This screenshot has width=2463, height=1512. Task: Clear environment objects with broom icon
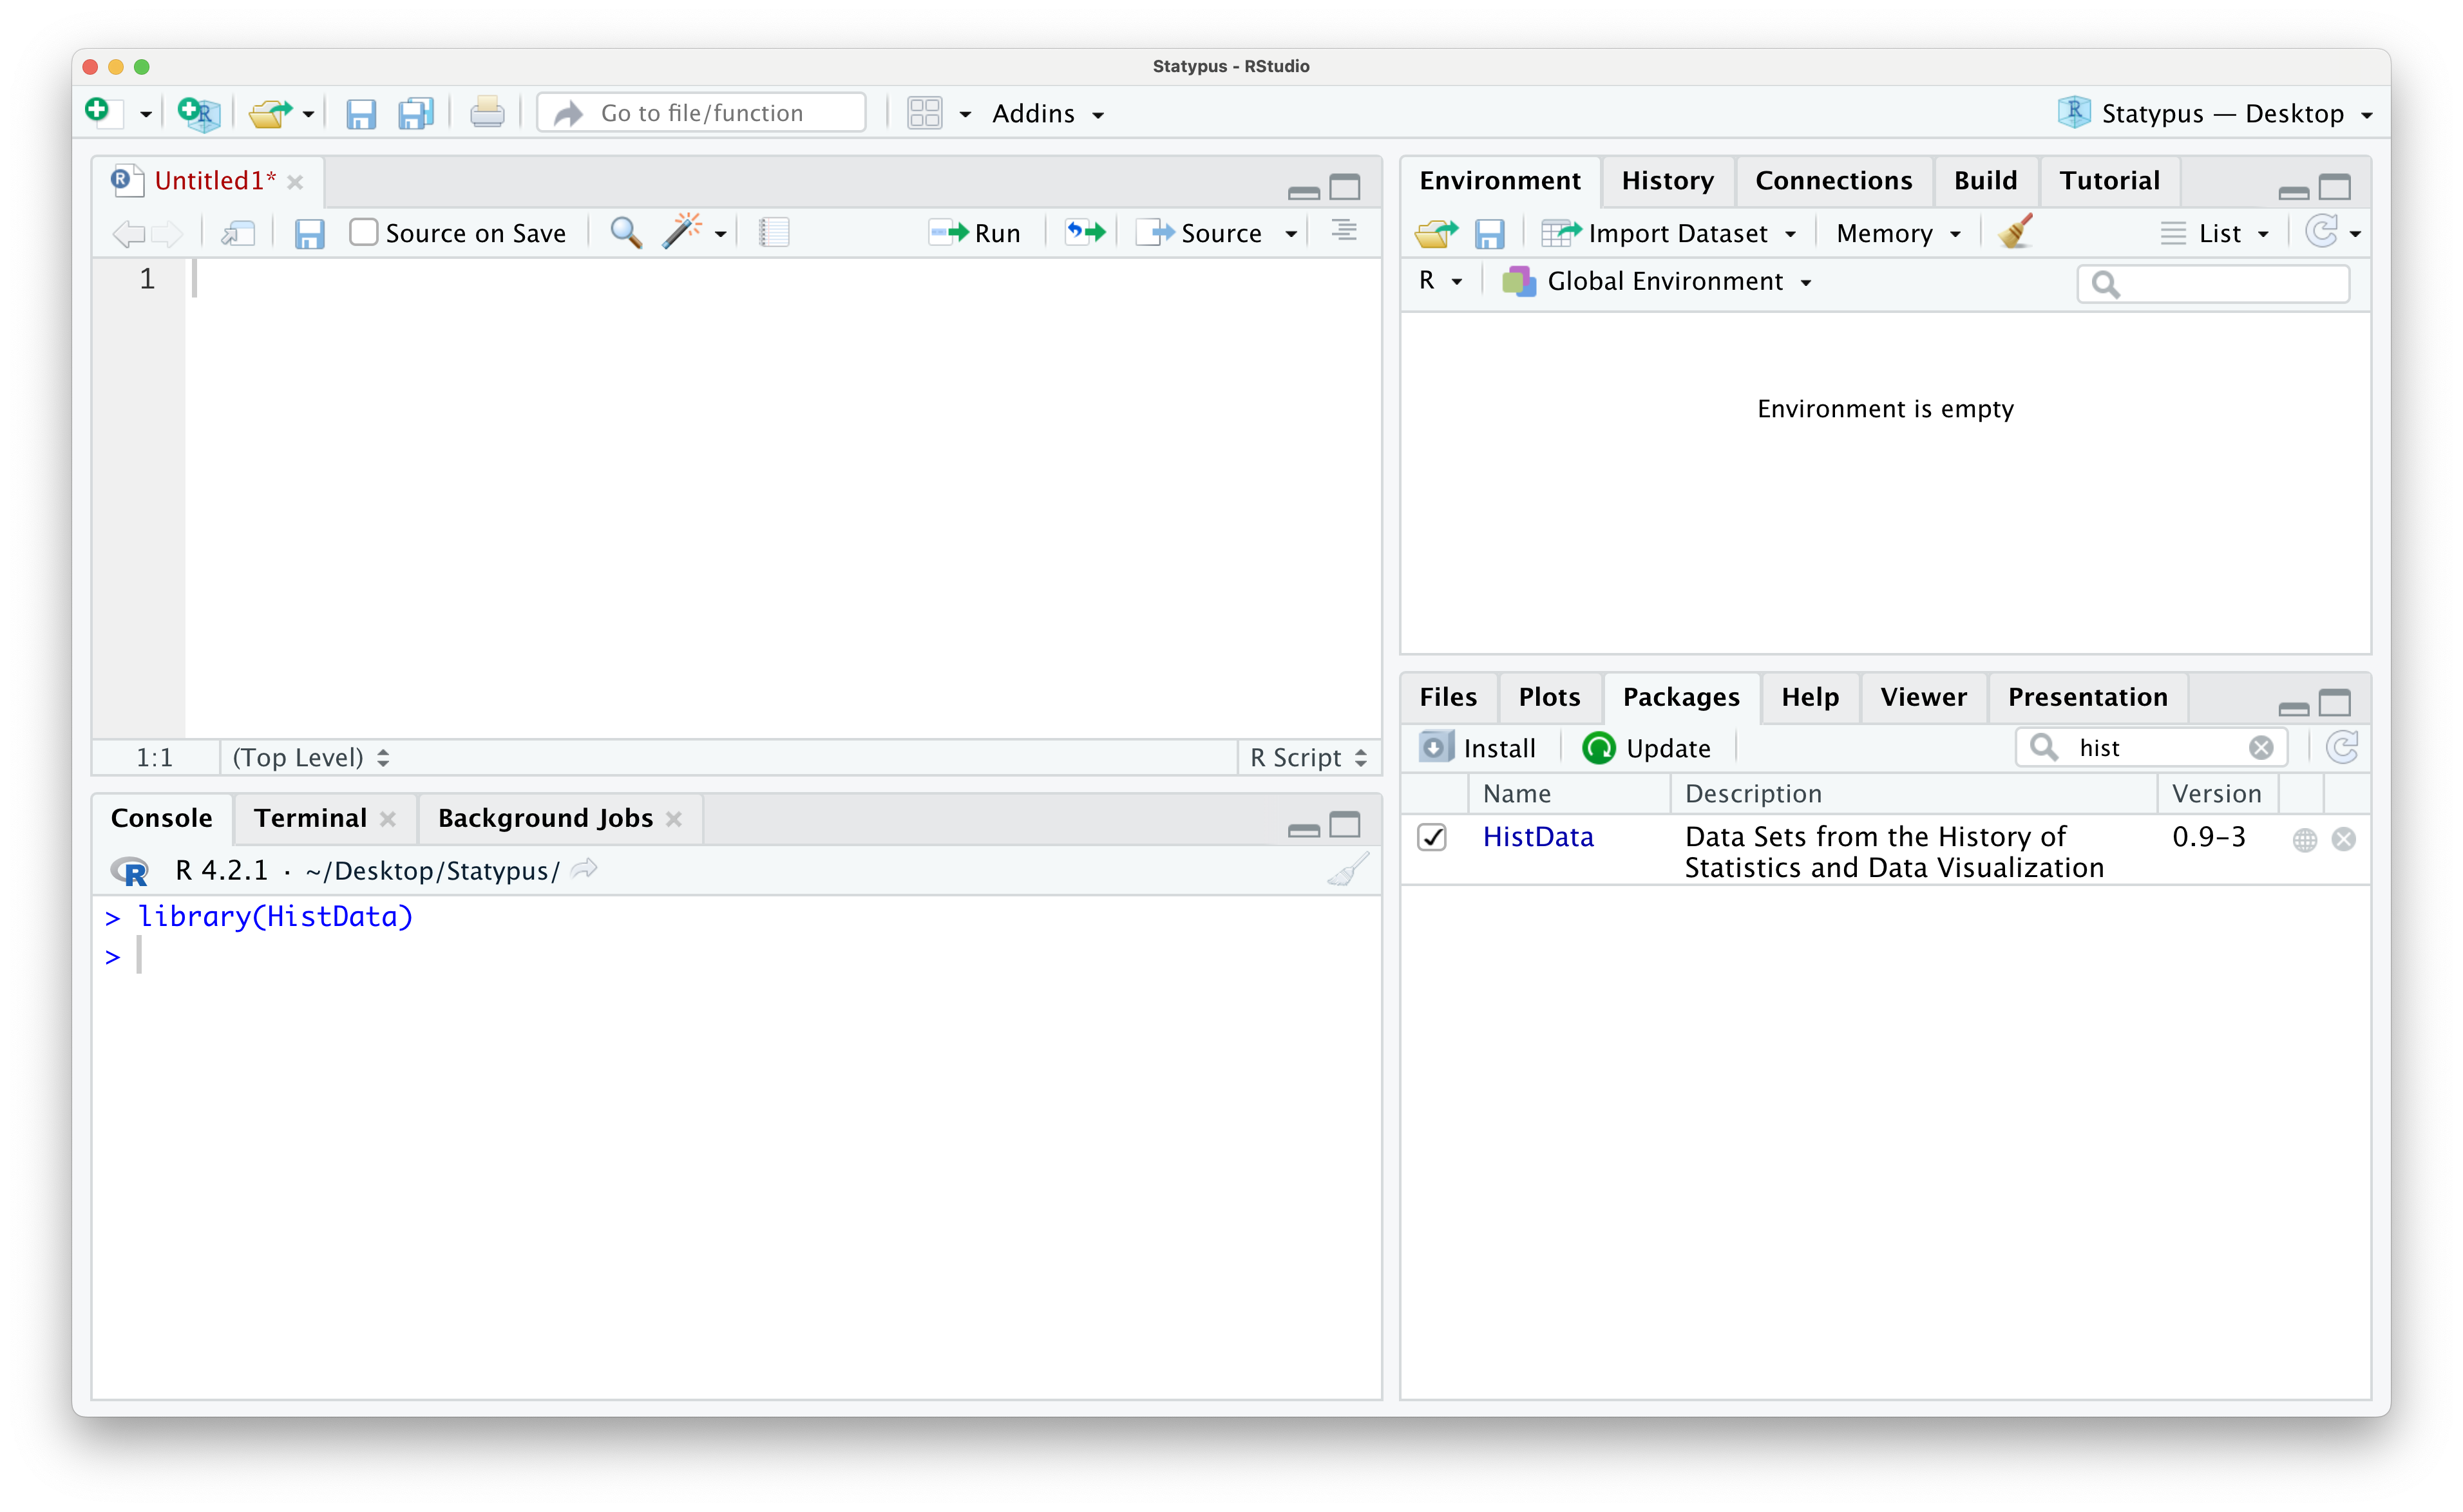coord(2015,232)
